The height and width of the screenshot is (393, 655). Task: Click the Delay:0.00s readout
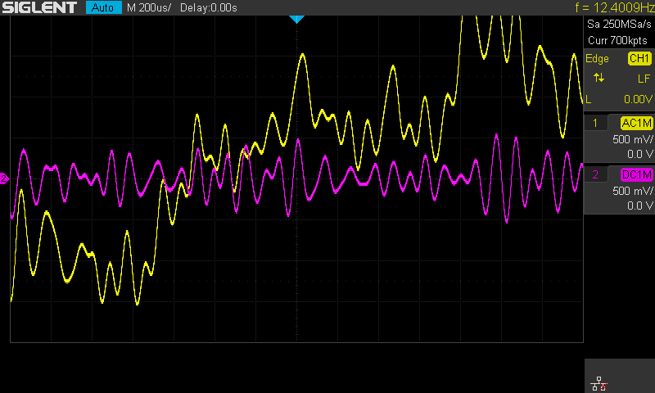209,7
